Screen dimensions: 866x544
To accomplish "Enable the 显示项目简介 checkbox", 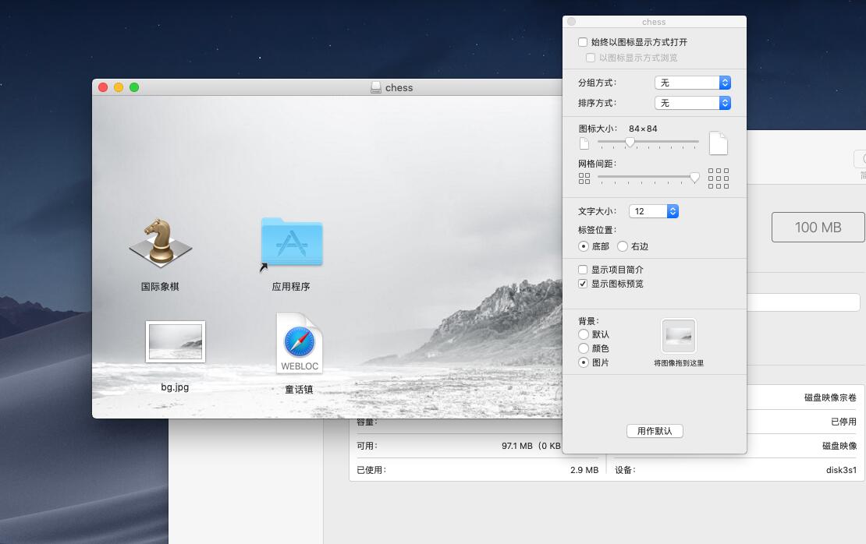I will pos(582,269).
